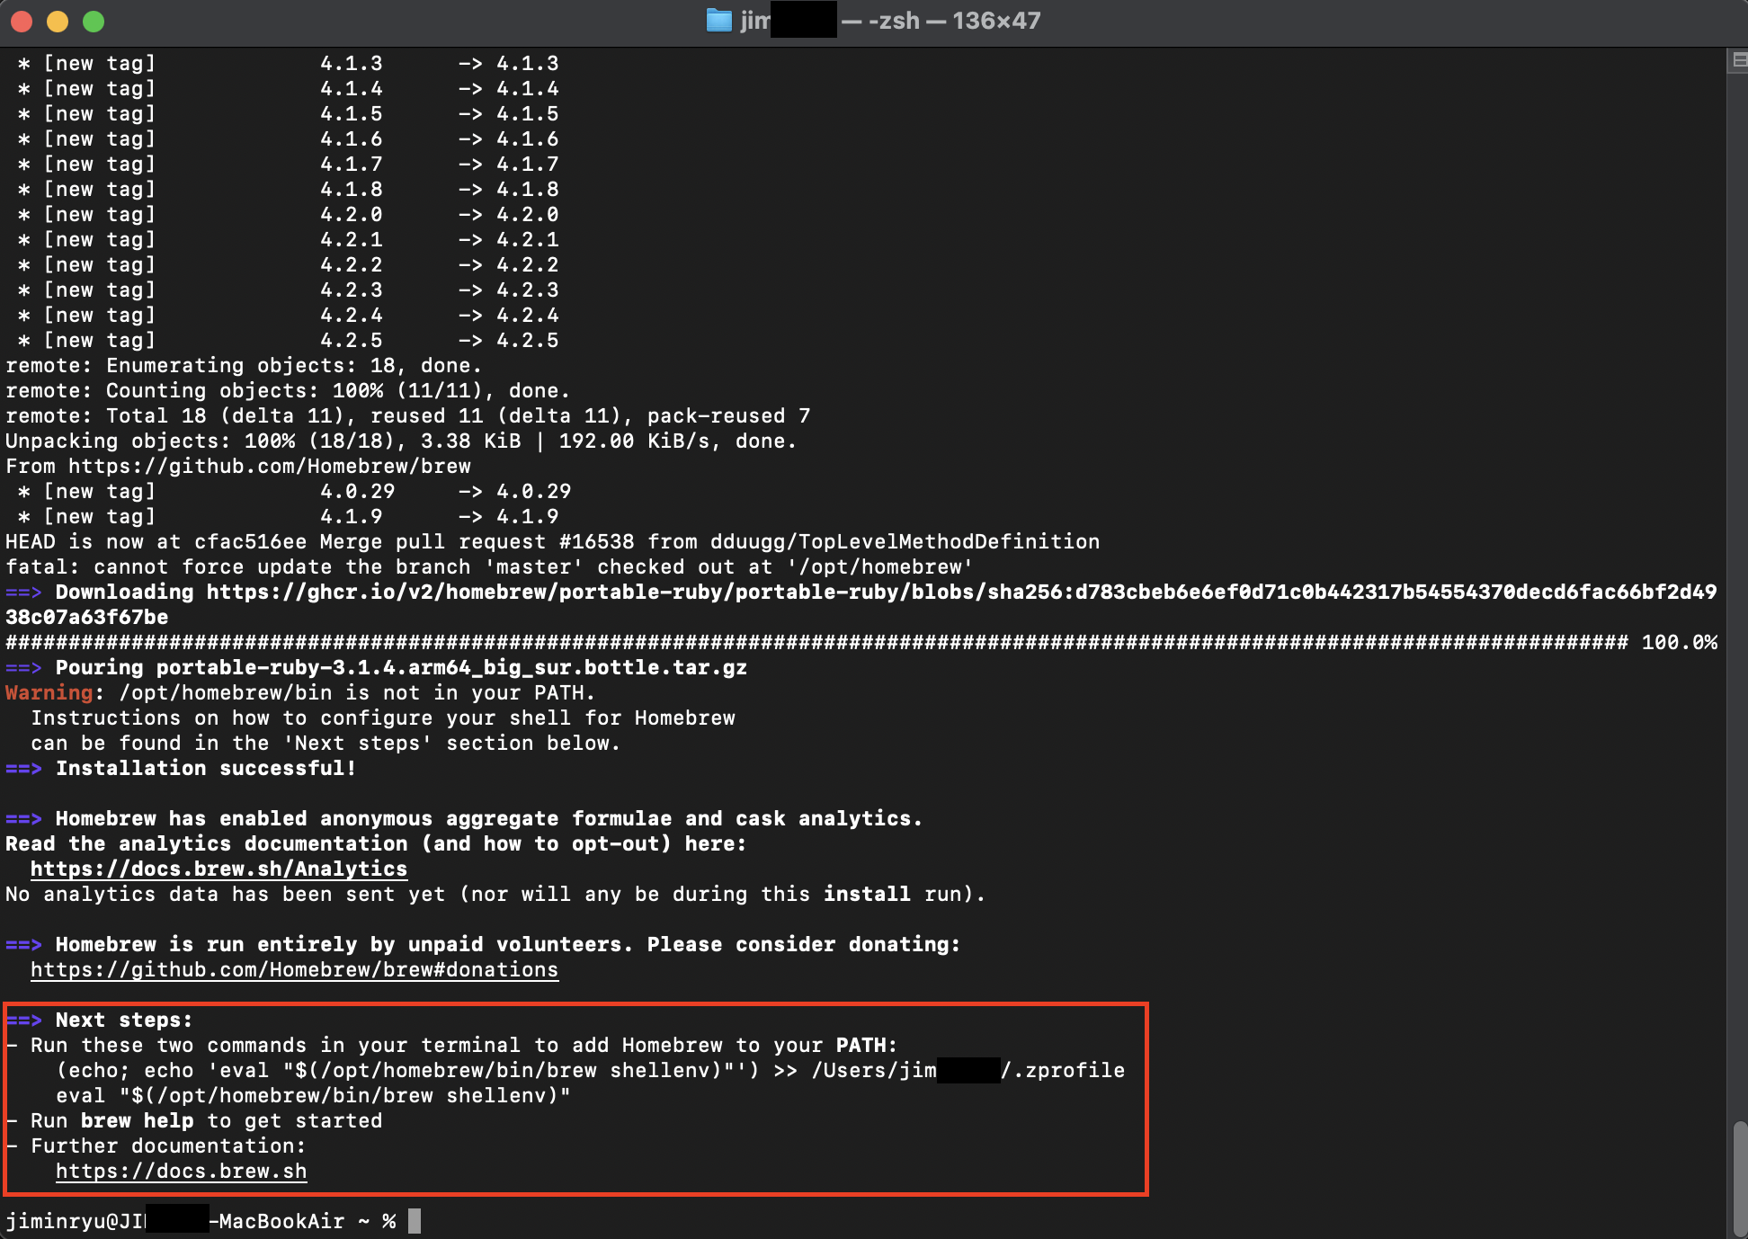Click the github.com/Homebrew/brew URL after 'From'
The height and width of the screenshot is (1239, 1748).
point(270,466)
